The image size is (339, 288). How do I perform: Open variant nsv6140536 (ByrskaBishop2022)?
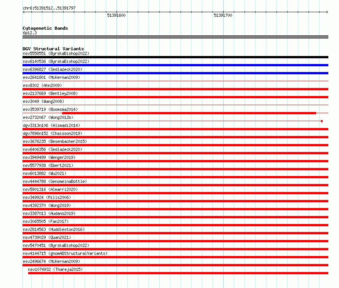[56, 61]
